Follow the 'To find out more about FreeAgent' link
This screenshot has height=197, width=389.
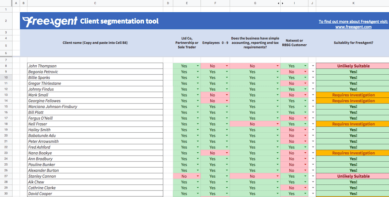[x=353, y=21]
